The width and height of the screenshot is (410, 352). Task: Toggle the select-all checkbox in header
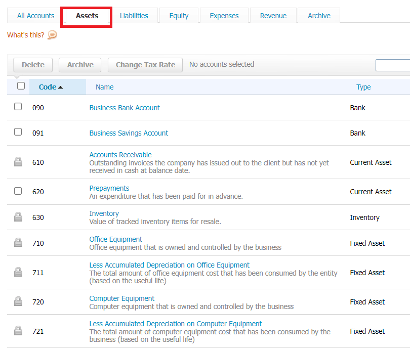click(21, 86)
